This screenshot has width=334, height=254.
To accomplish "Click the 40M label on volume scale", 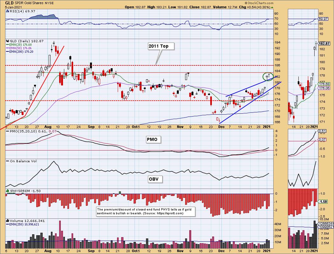I will (278, 224).
